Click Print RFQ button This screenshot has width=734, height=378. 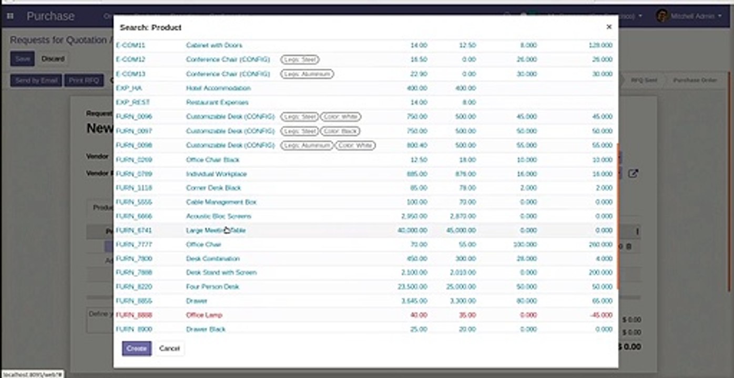[x=84, y=80]
